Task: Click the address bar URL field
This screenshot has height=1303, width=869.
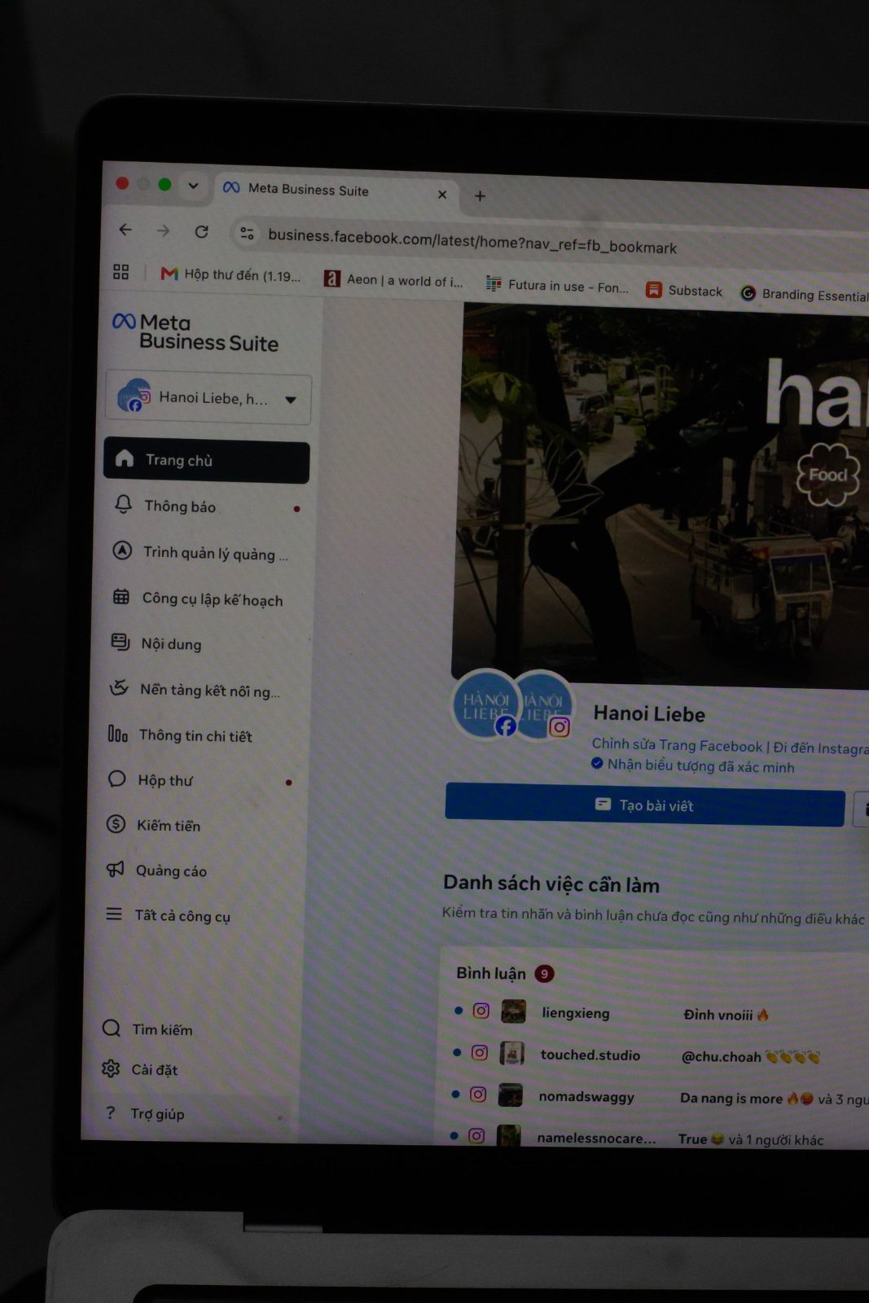Action: [x=472, y=241]
